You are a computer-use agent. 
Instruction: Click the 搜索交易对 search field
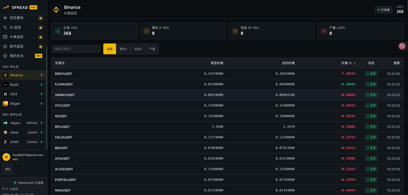point(76,49)
